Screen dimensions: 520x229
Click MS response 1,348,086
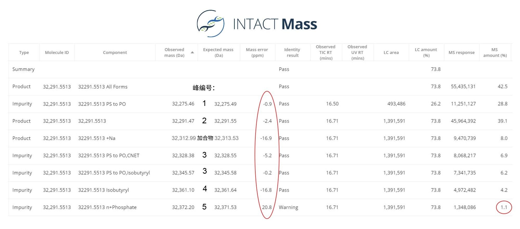465,207
